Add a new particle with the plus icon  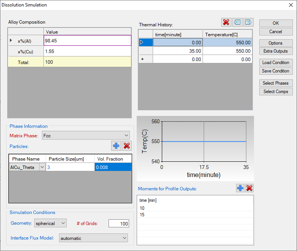(116, 146)
